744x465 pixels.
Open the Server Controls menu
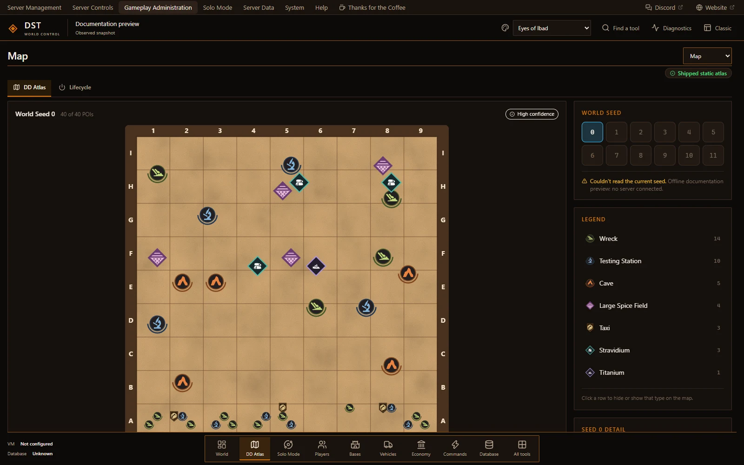pyautogui.click(x=93, y=7)
